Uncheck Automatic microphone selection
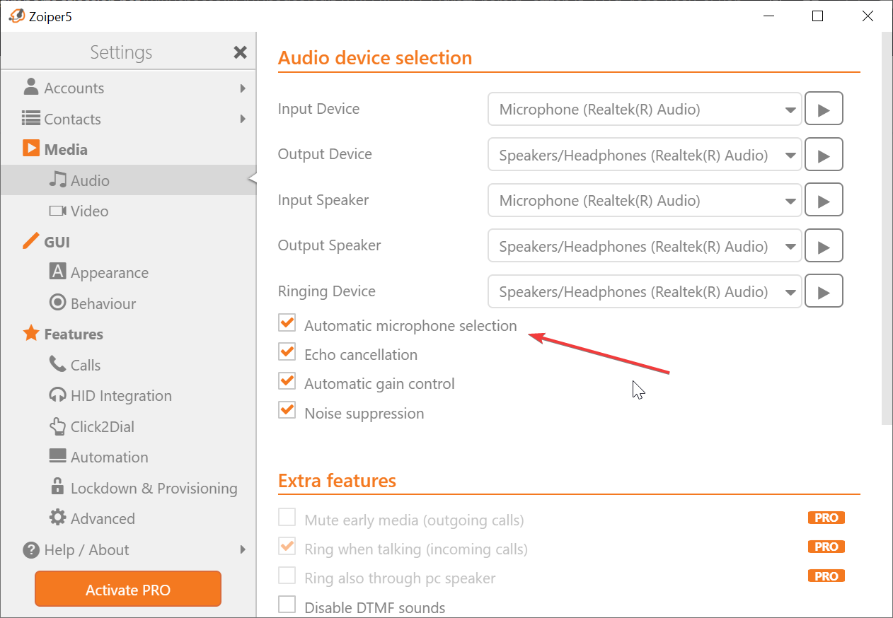This screenshot has height=618, width=893. pyautogui.click(x=287, y=324)
